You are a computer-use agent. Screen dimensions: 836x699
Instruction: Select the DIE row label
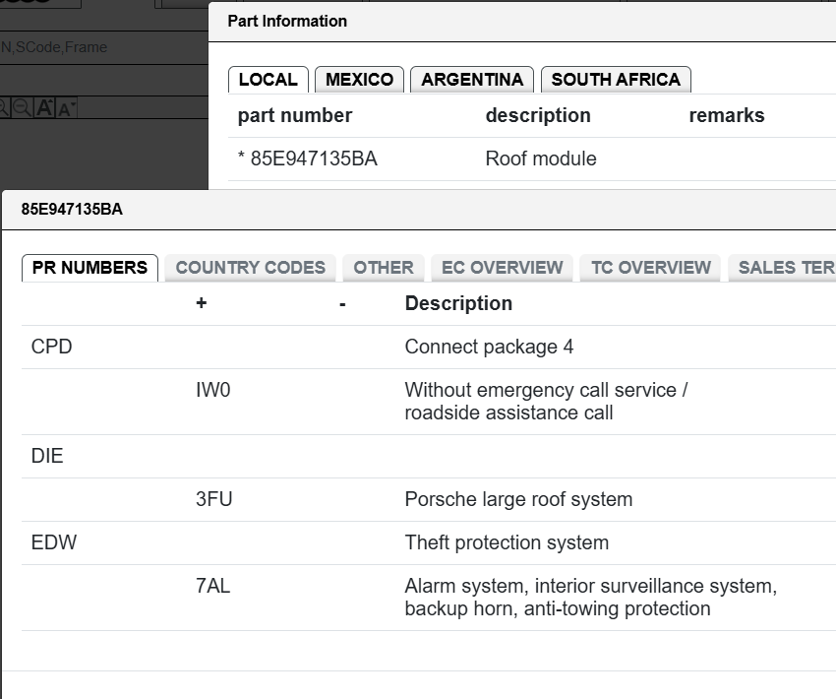pos(47,456)
